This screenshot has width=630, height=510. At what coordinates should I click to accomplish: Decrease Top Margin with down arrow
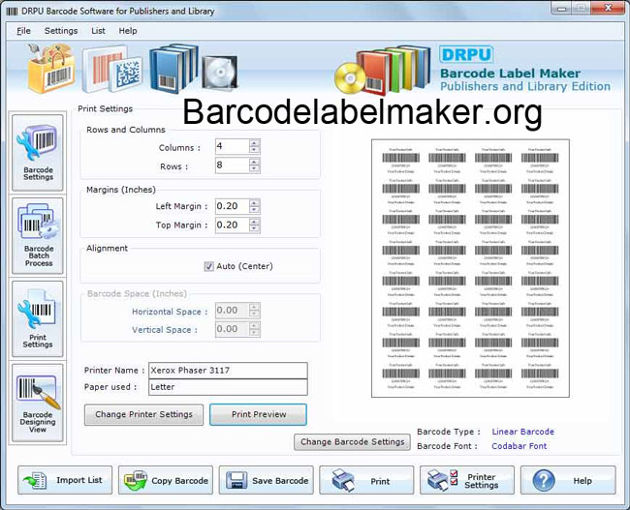[x=254, y=228]
